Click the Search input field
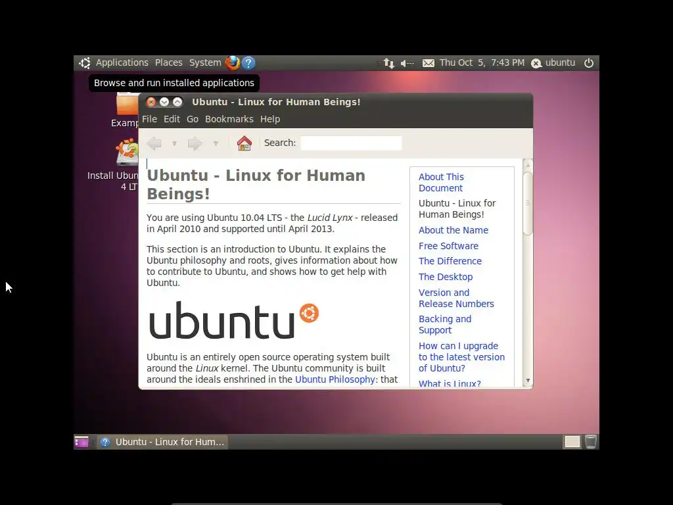 (x=351, y=143)
